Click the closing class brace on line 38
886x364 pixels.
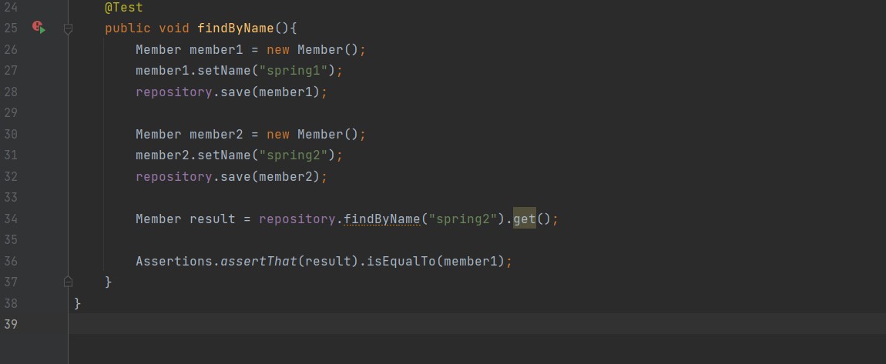pyautogui.click(x=77, y=304)
